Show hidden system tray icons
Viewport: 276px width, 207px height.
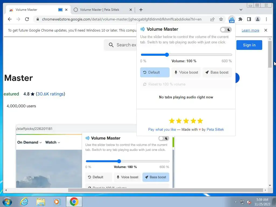point(236,202)
